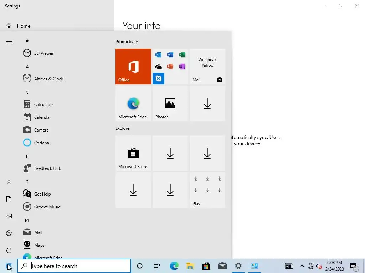Click the pending download tile beside Photos
Screen dimensions: 365x273
pos(207,103)
